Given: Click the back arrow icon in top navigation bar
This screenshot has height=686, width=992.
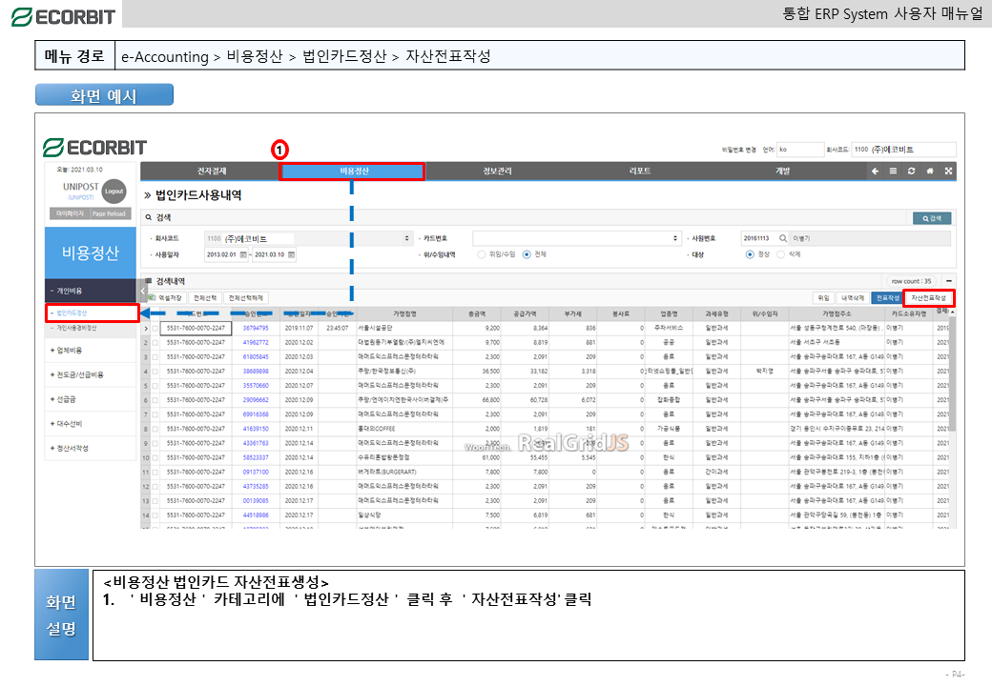Looking at the screenshot, I should coord(876,171).
